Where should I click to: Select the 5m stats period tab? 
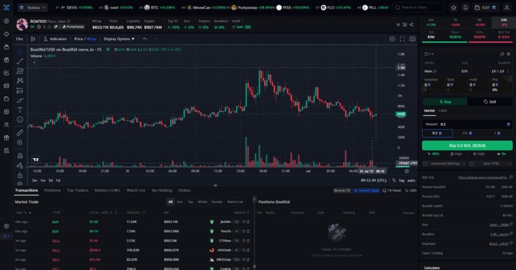(431, 22)
